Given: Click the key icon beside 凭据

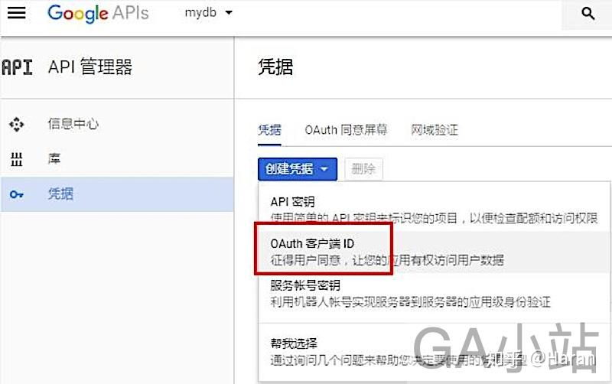Looking at the screenshot, I should pyautogui.click(x=16, y=194).
